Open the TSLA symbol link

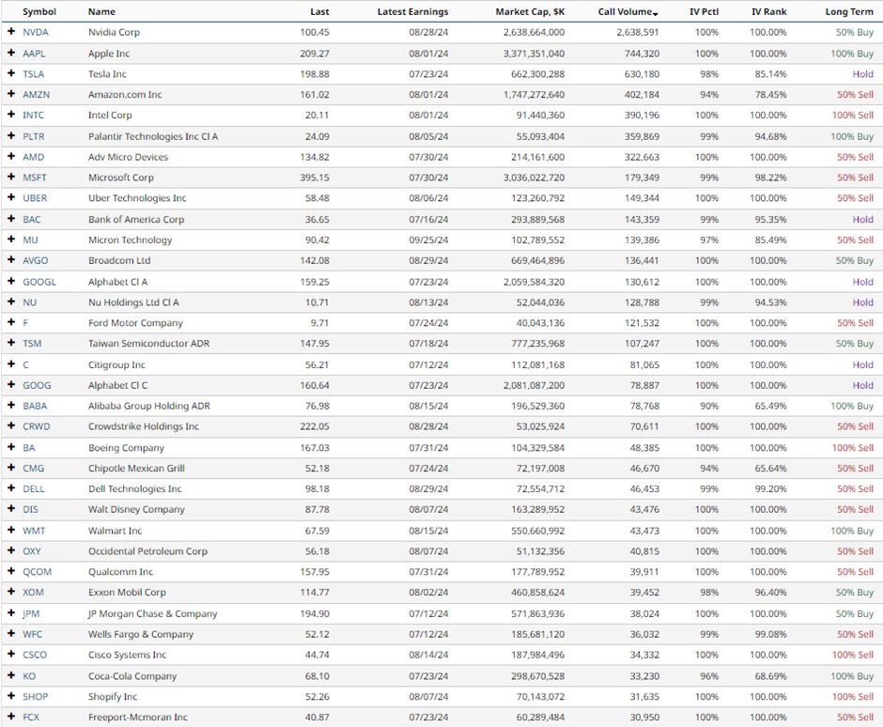[33, 74]
